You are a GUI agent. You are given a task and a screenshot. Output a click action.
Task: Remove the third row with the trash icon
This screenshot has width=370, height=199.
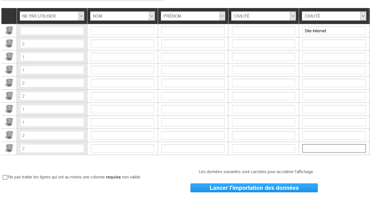click(9, 56)
